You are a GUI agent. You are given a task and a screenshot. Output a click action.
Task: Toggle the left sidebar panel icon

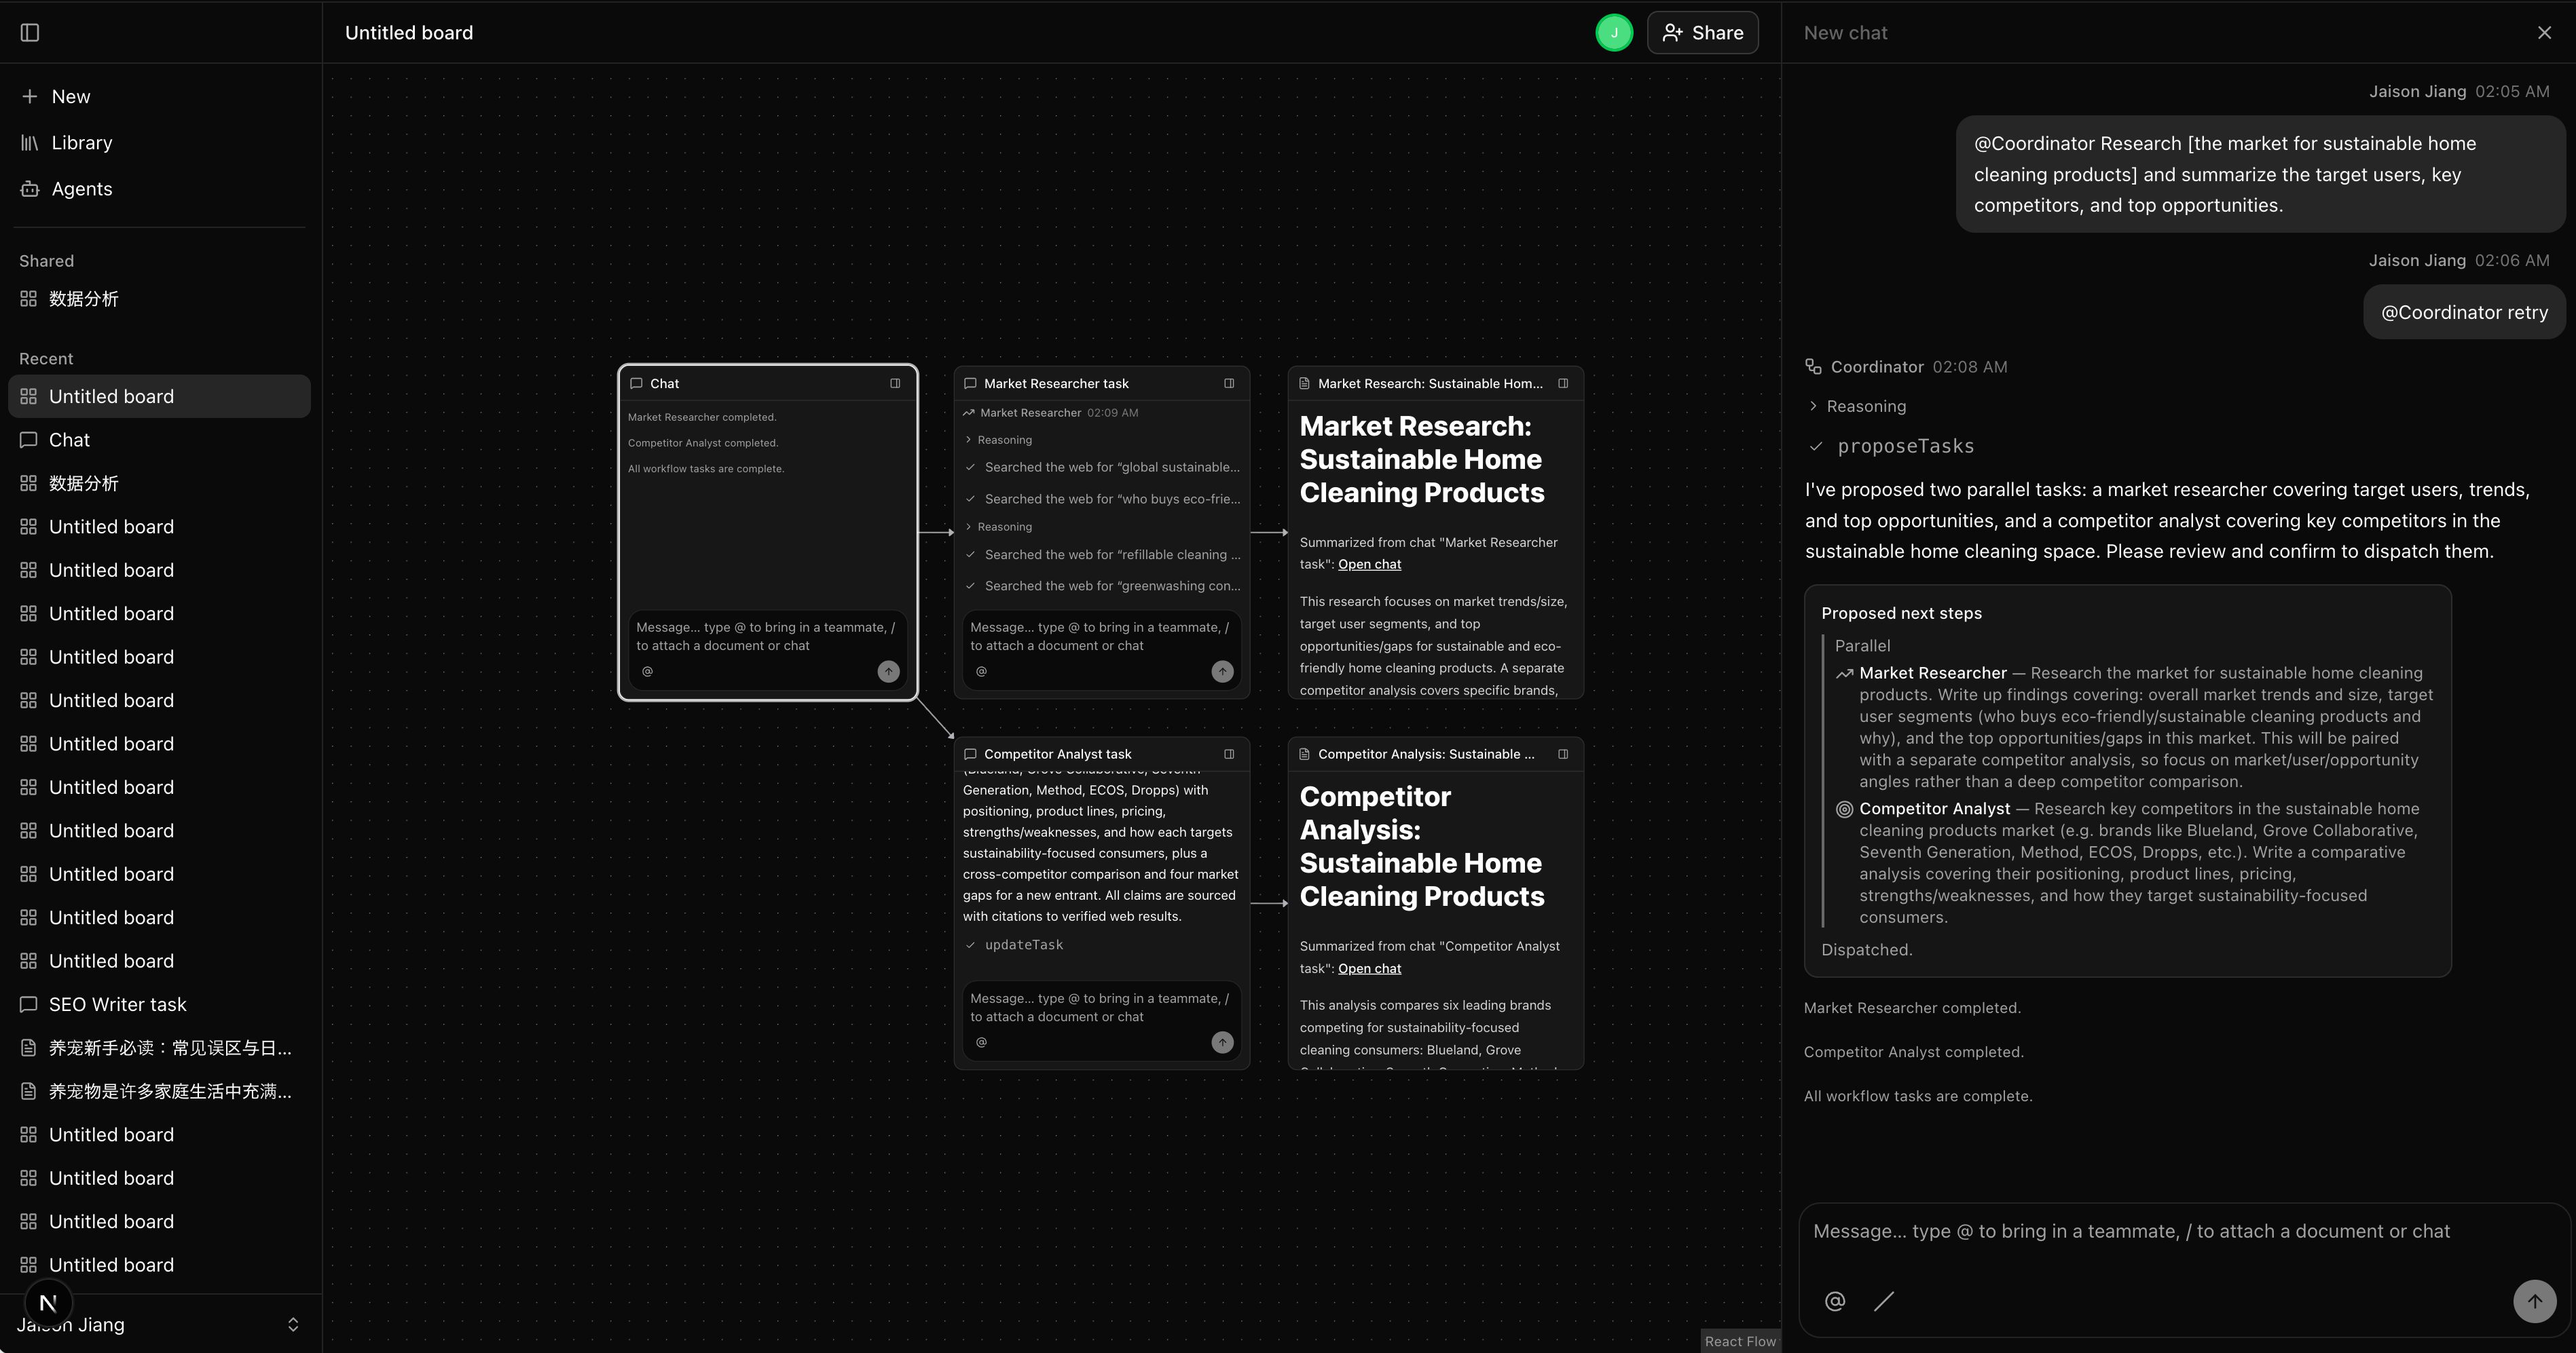(x=30, y=33)
